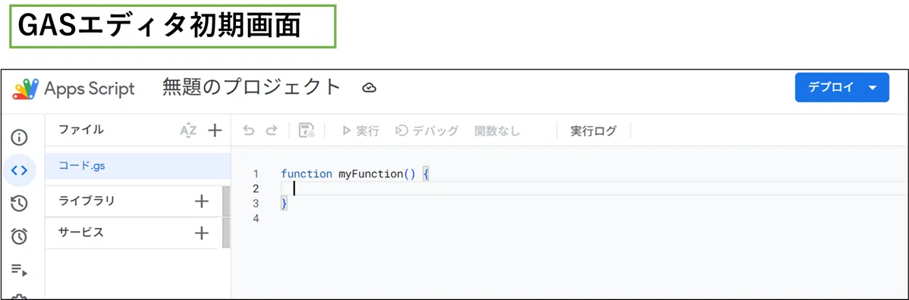Open project history icon in sidebar
The image size is (909, 300).
(20, 203)
